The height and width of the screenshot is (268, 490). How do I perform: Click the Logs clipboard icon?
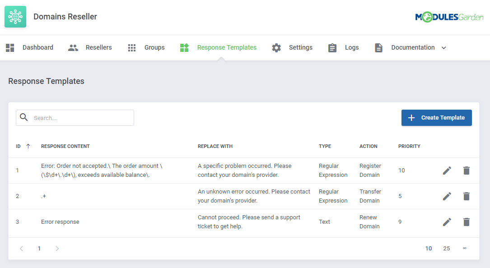(x=332, y=47)
